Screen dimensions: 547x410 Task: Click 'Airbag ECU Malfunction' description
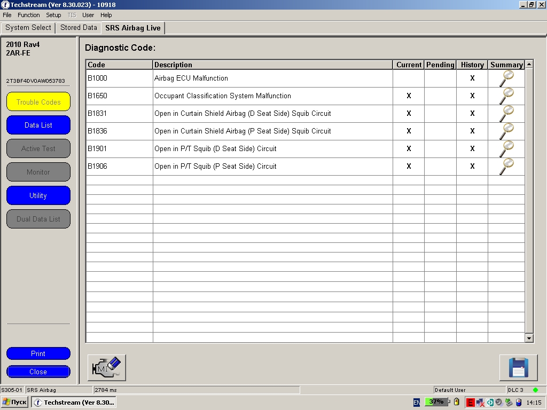(191, 78)
